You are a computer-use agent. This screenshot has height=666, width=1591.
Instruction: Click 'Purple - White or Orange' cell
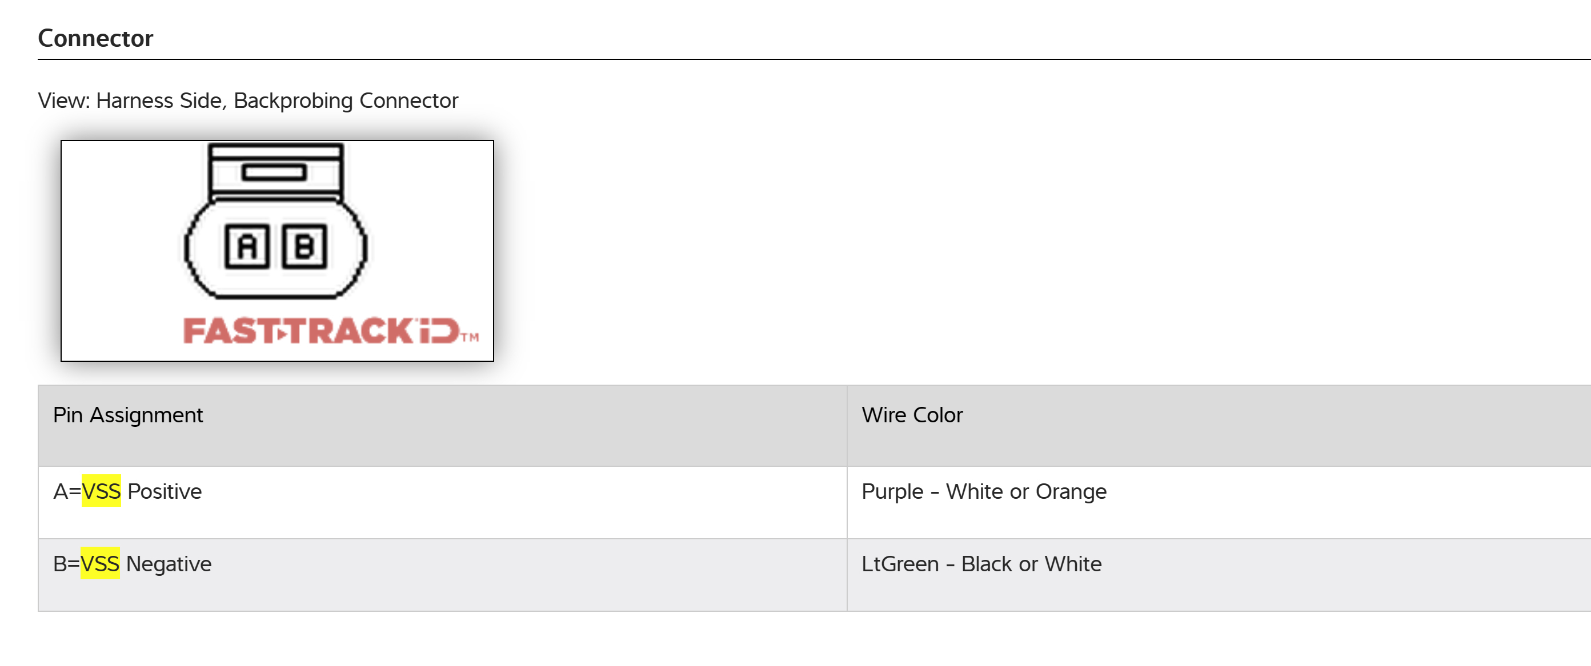(983, 491)
